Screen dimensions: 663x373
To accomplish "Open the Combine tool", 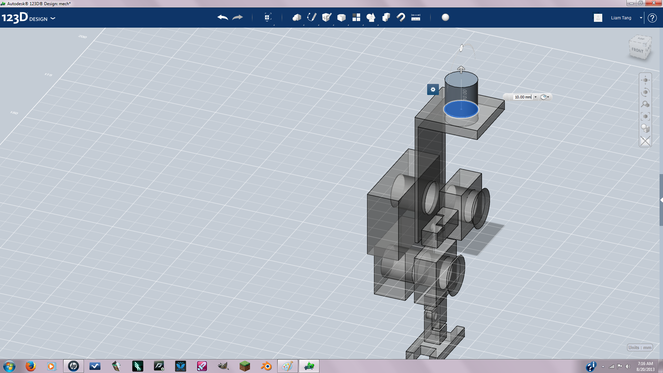I will [x=386, y=17].
